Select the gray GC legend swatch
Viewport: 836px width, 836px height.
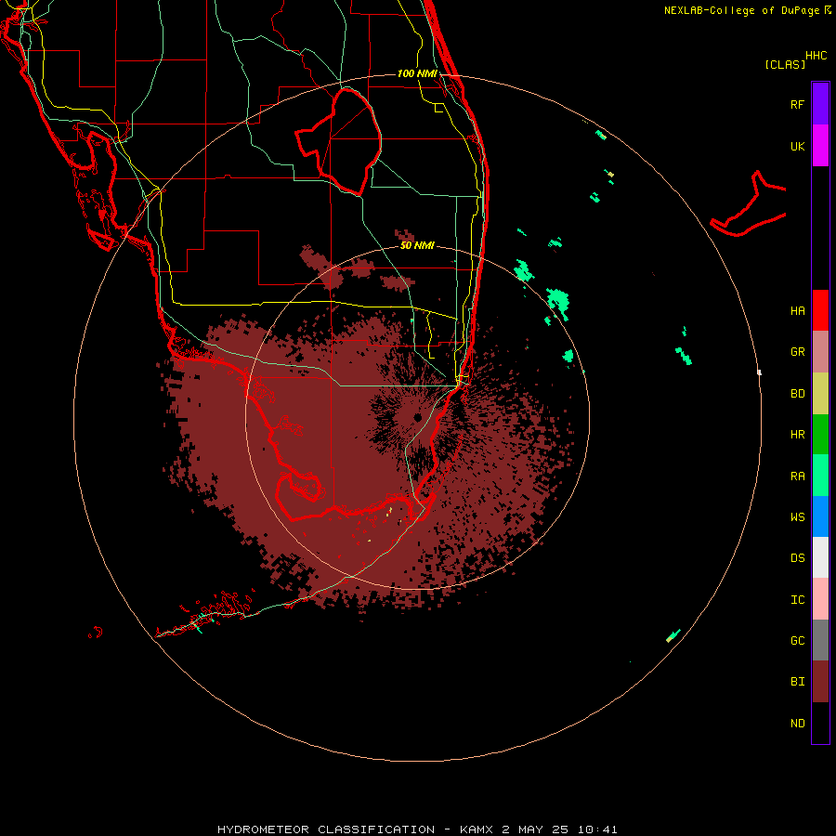pos(820,640)
